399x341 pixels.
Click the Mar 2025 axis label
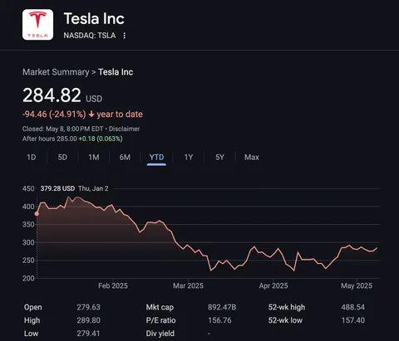(x=188, y=285)
